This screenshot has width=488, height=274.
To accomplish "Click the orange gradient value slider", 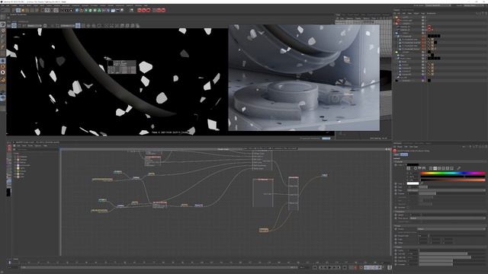I will coord(453,180).
